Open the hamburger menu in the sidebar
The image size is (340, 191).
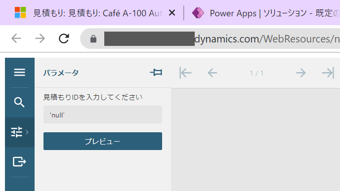tap(19, 73)
